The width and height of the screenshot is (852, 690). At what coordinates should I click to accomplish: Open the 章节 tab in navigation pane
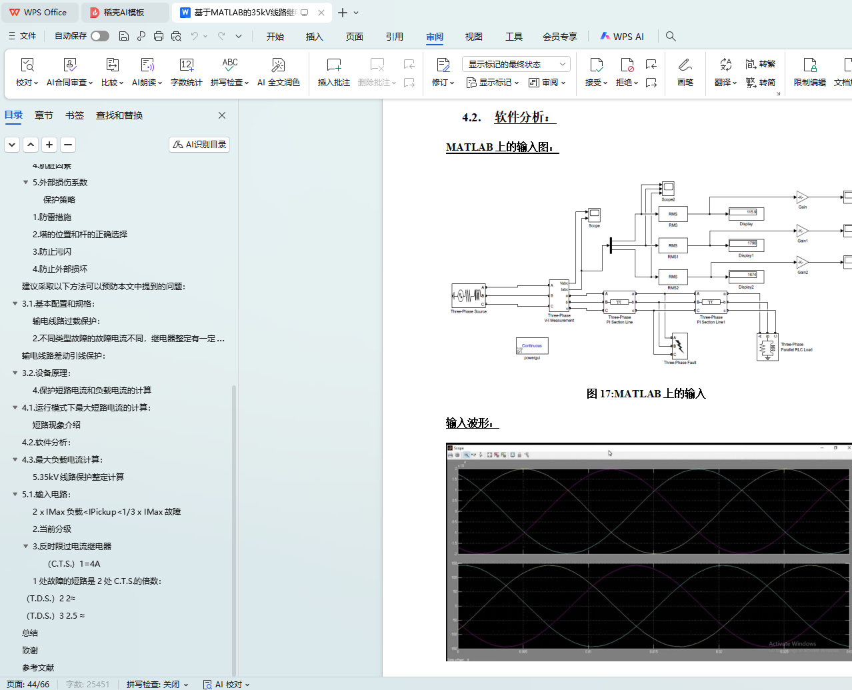click(44, 115)
